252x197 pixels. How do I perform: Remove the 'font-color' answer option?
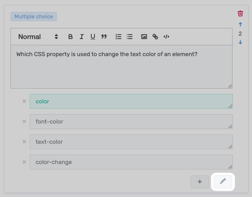(x=24, y=122)
